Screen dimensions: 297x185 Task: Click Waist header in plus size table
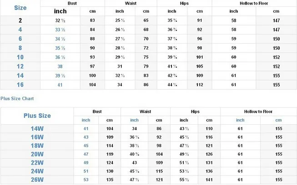coord(145,112)
